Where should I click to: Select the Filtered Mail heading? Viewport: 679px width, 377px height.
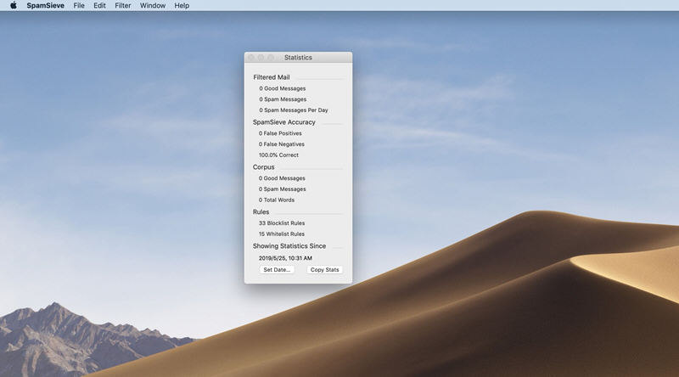(272, 77)
